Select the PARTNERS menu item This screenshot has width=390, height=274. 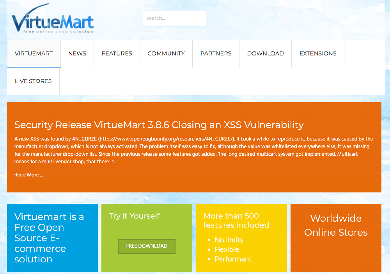coord(216,53)
